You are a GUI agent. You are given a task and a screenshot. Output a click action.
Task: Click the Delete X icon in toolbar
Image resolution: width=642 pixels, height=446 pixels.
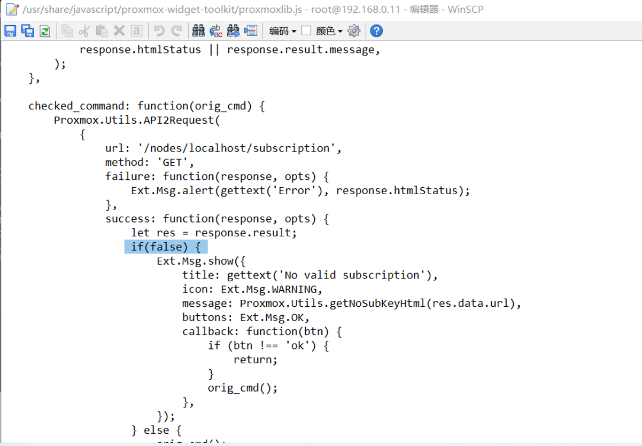pos(119,31)
